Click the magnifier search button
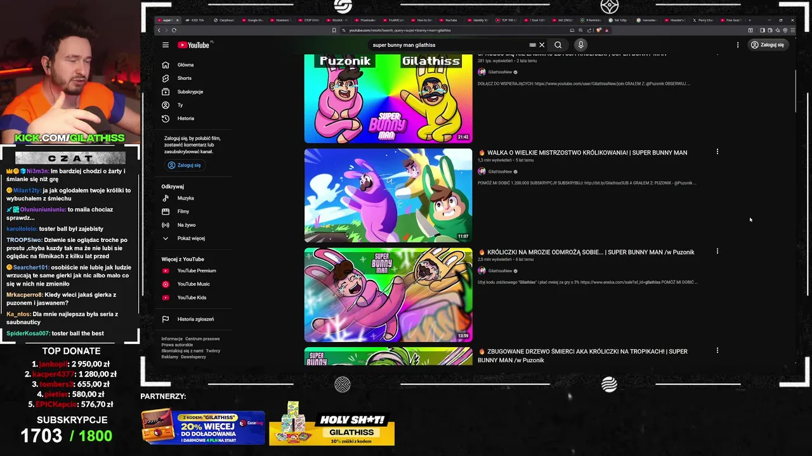 (558, 45)
